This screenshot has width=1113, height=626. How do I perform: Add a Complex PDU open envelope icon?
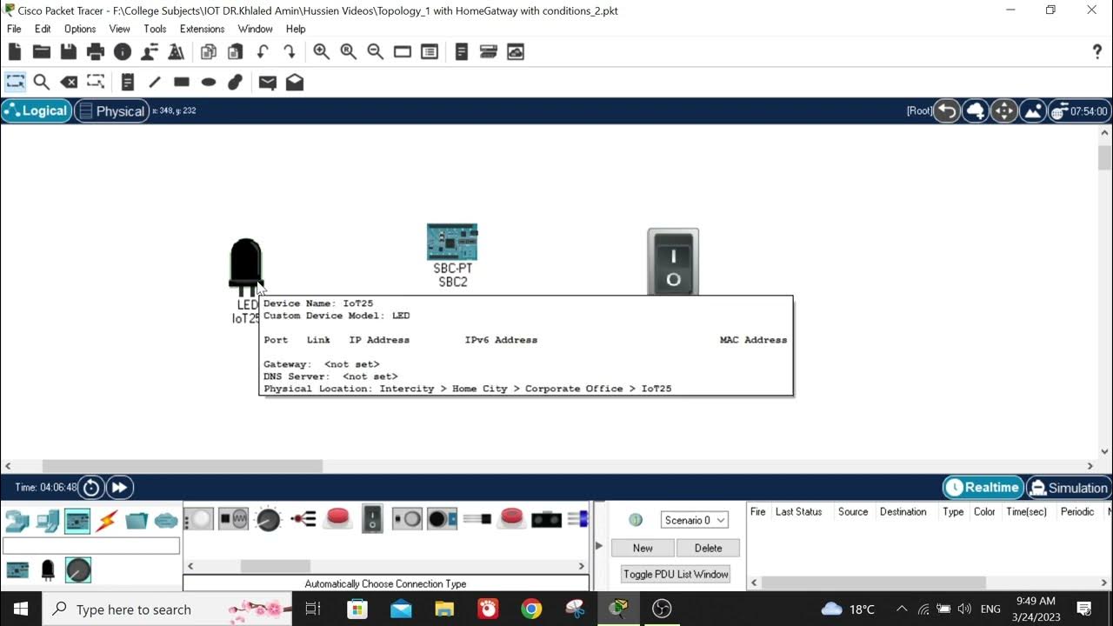[x=295, y=82]
